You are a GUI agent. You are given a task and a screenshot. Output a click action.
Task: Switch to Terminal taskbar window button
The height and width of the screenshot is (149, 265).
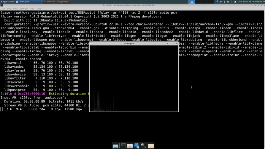coord(57,2)
